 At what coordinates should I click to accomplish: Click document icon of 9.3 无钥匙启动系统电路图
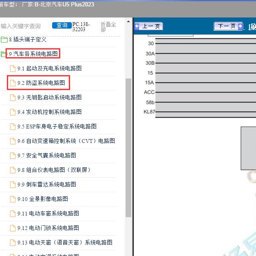[x=13, y=98]
